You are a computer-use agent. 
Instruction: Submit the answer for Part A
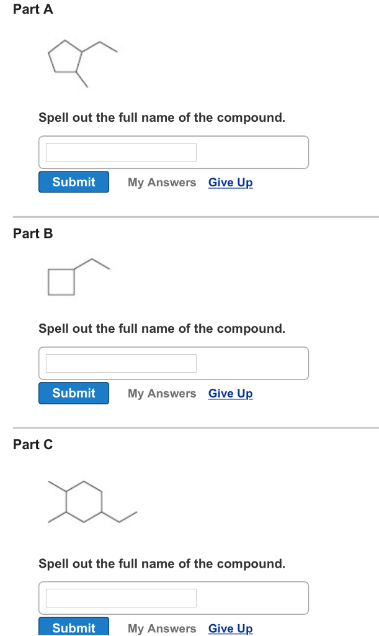coord(73,181)
